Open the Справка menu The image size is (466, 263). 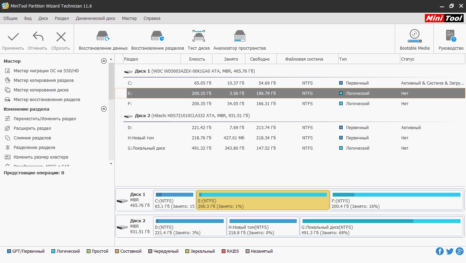coord(152,18)
